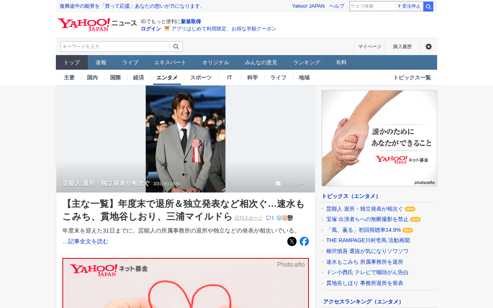
Task: Select the エキスパート tab
Action: point(170,62)
